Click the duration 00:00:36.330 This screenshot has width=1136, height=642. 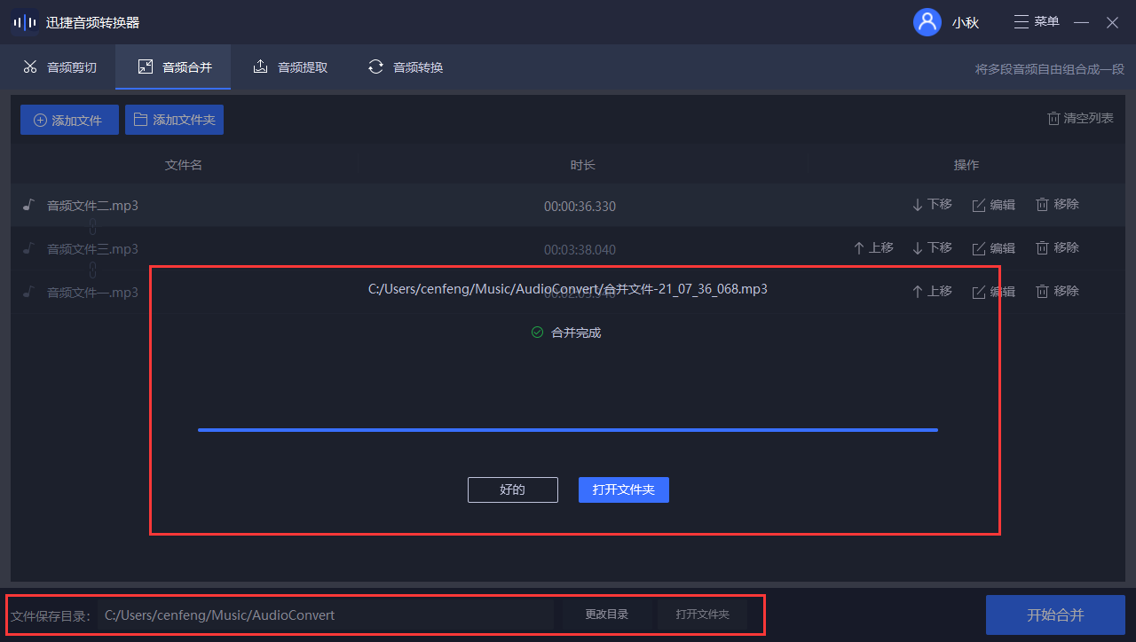tap(580, 207)
